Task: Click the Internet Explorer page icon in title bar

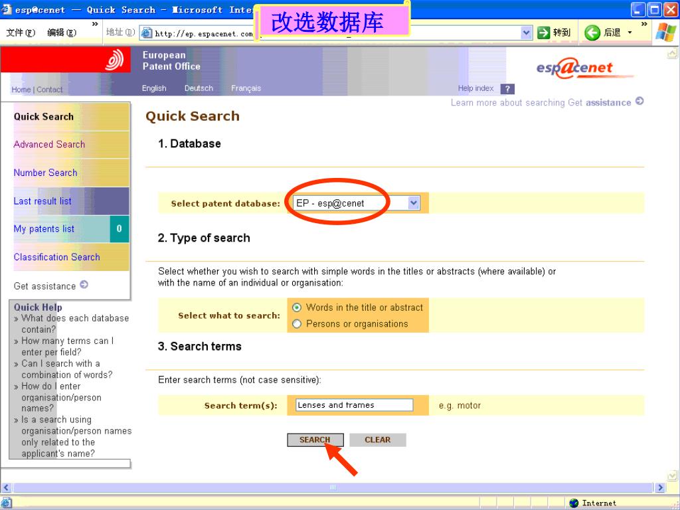Action: click(6, 9)
